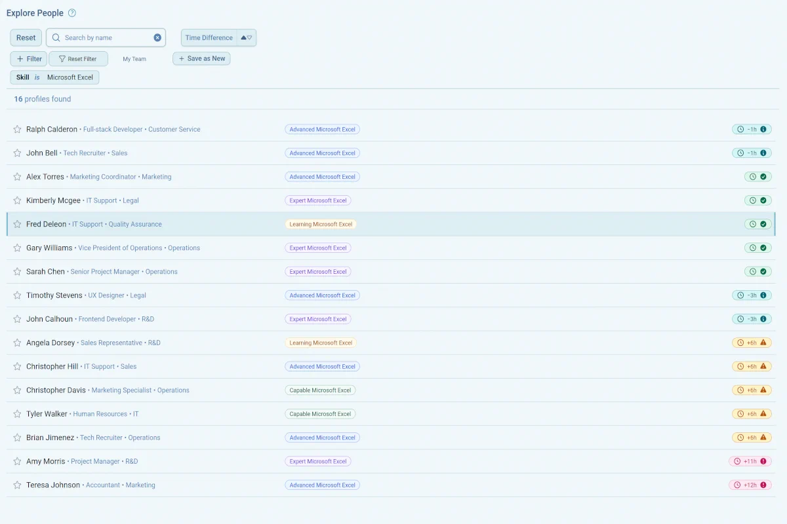The width and height of the screenshot is (787, 524).
Task: Save the filter with Save as New
Action: coord(201,59)
